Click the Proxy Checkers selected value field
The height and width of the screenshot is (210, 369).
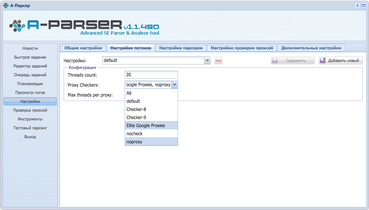tap(148, 85)
